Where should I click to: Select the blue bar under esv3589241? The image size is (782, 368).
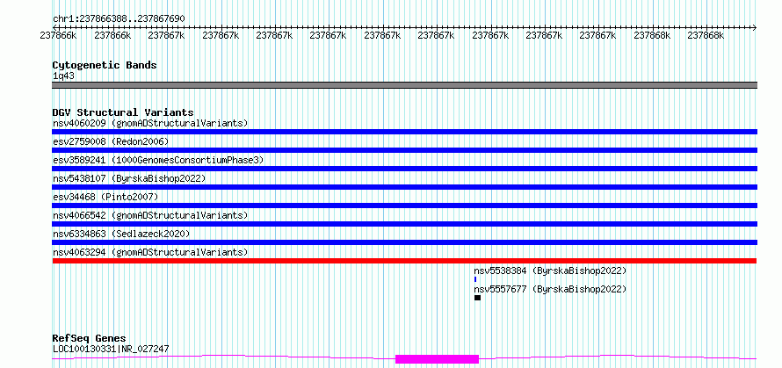coord(404,169)
